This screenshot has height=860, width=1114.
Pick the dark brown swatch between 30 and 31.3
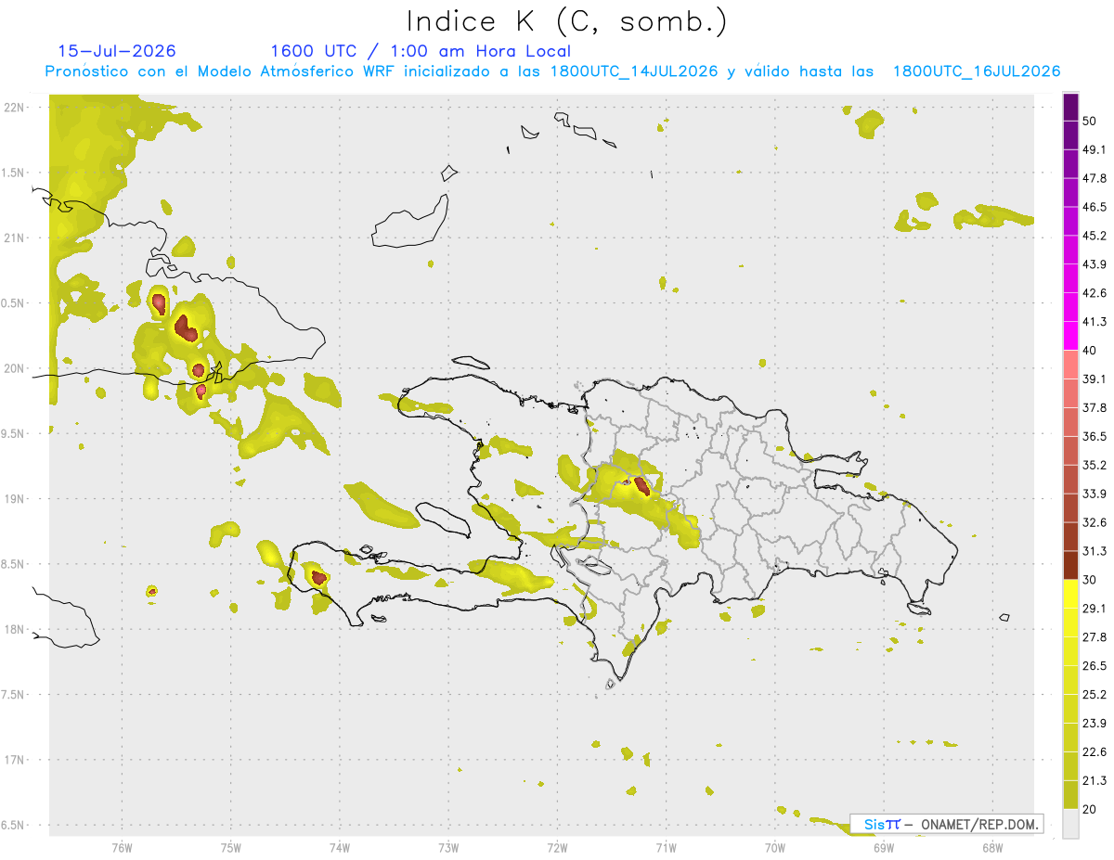[x=1071, y=565]
